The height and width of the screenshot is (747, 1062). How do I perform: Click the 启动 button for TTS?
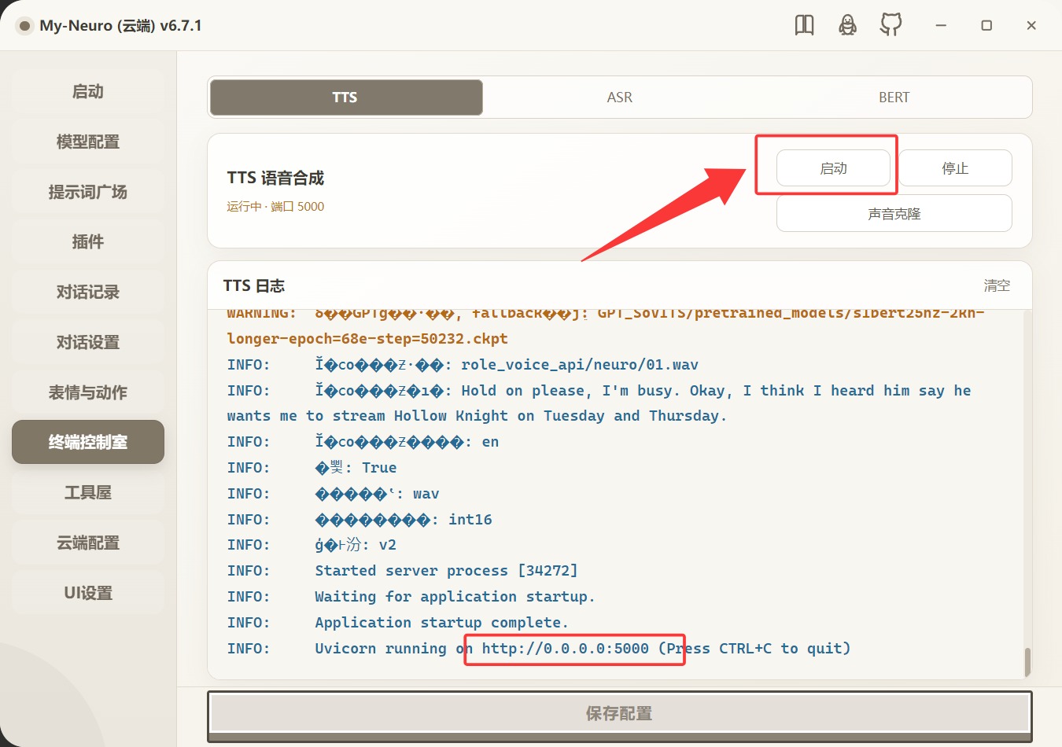point(833,168)
